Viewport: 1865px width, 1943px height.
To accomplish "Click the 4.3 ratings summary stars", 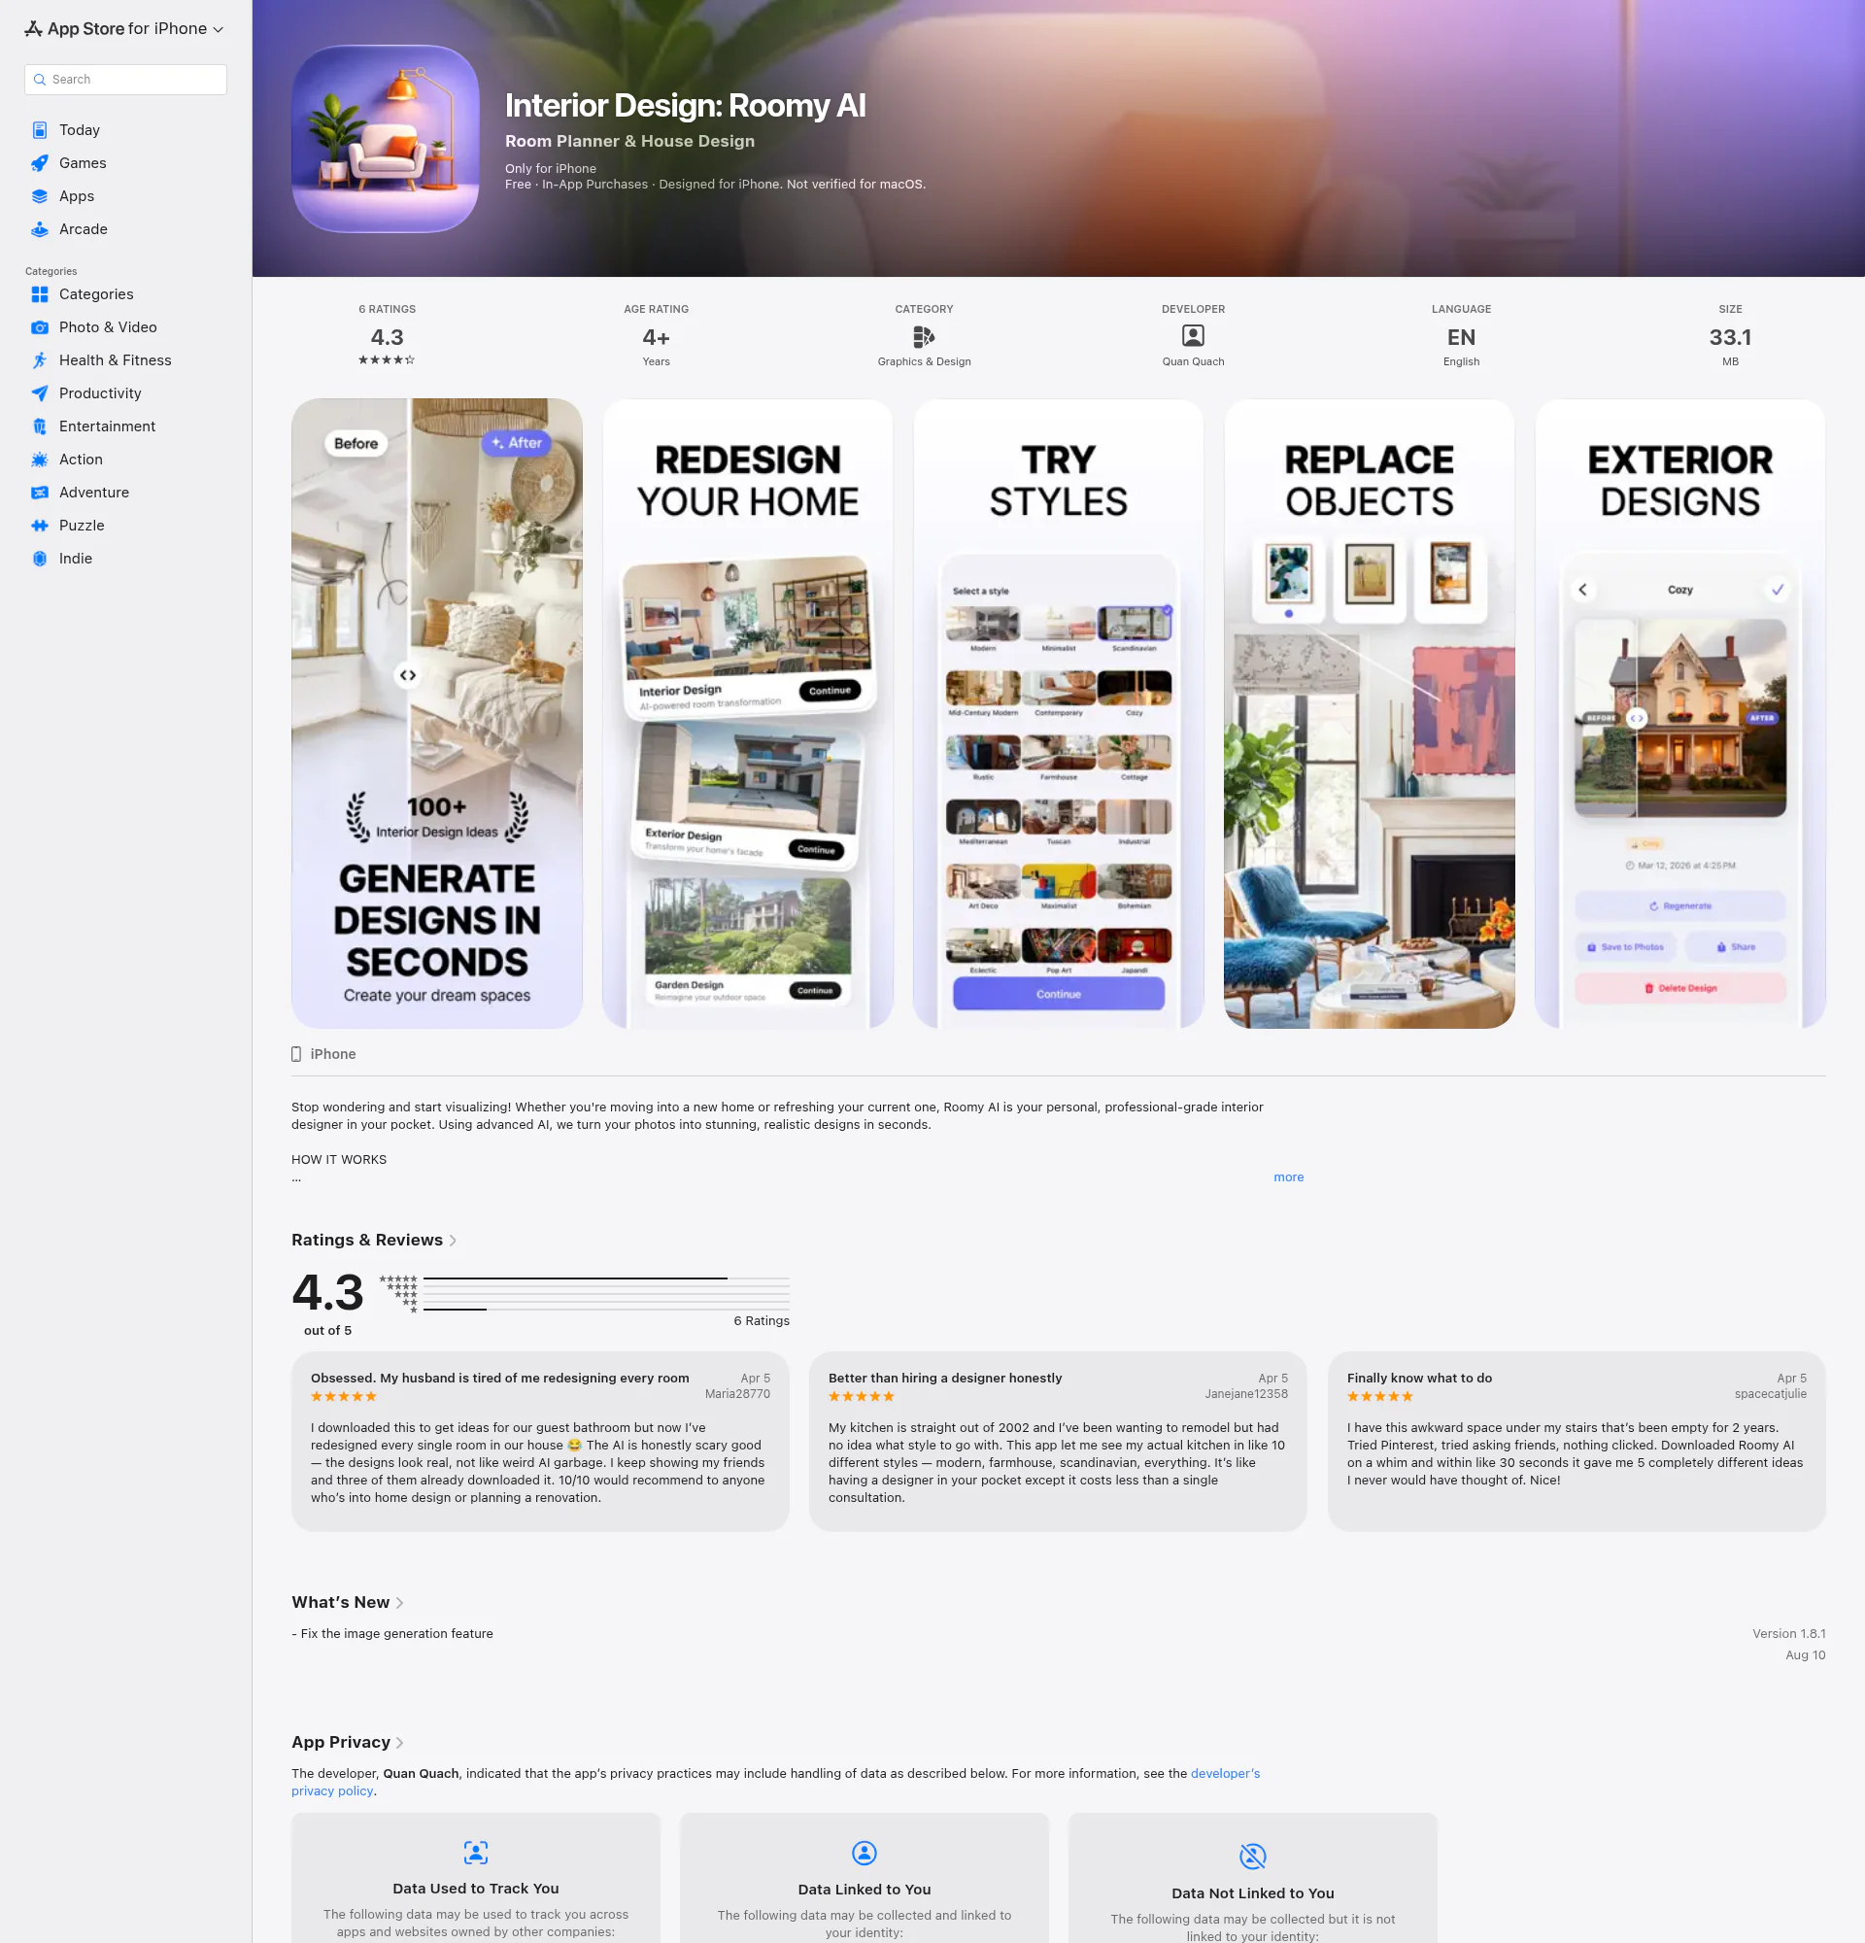I will [387, 359].
